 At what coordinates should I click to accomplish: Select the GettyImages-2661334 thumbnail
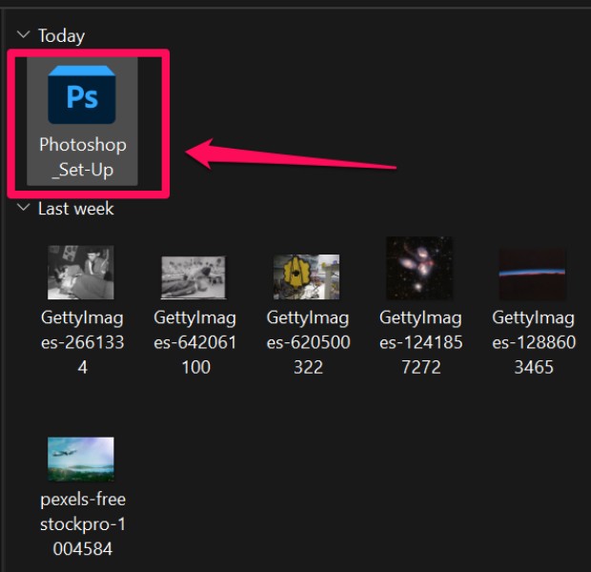pos(81,273)
